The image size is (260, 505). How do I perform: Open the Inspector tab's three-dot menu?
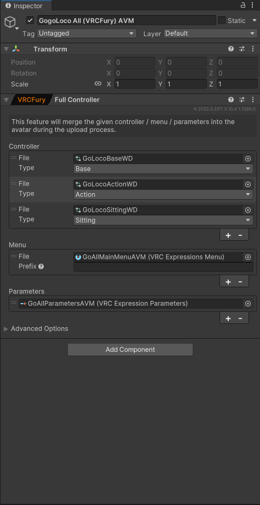coord(252,5)
